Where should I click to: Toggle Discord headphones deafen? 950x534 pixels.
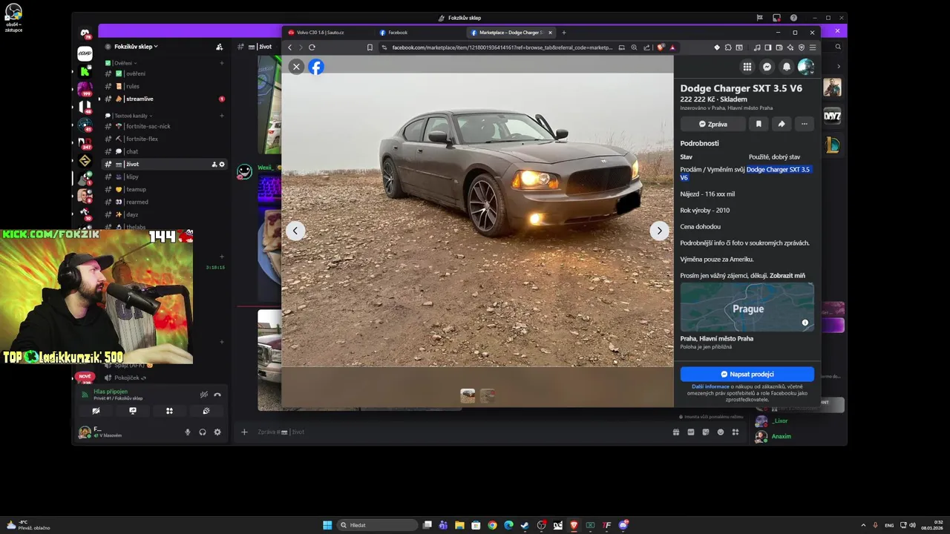(x=203, y=432)
